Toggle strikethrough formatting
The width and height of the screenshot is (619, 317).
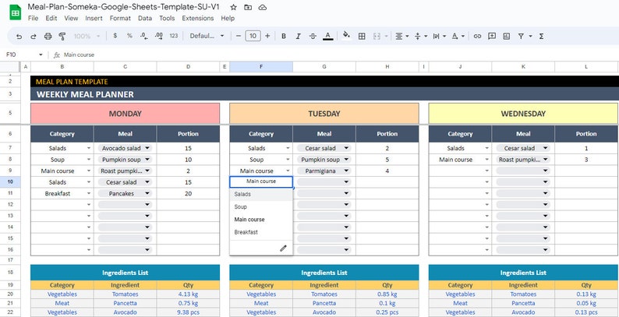[313, 37]
